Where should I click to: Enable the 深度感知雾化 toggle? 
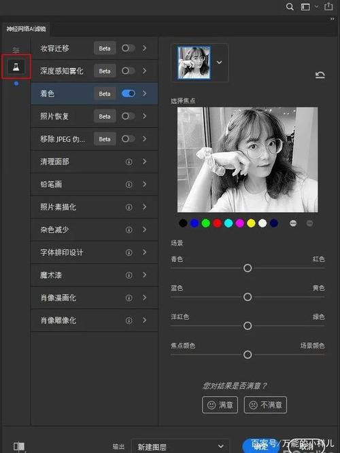click(x=129, y=71)
